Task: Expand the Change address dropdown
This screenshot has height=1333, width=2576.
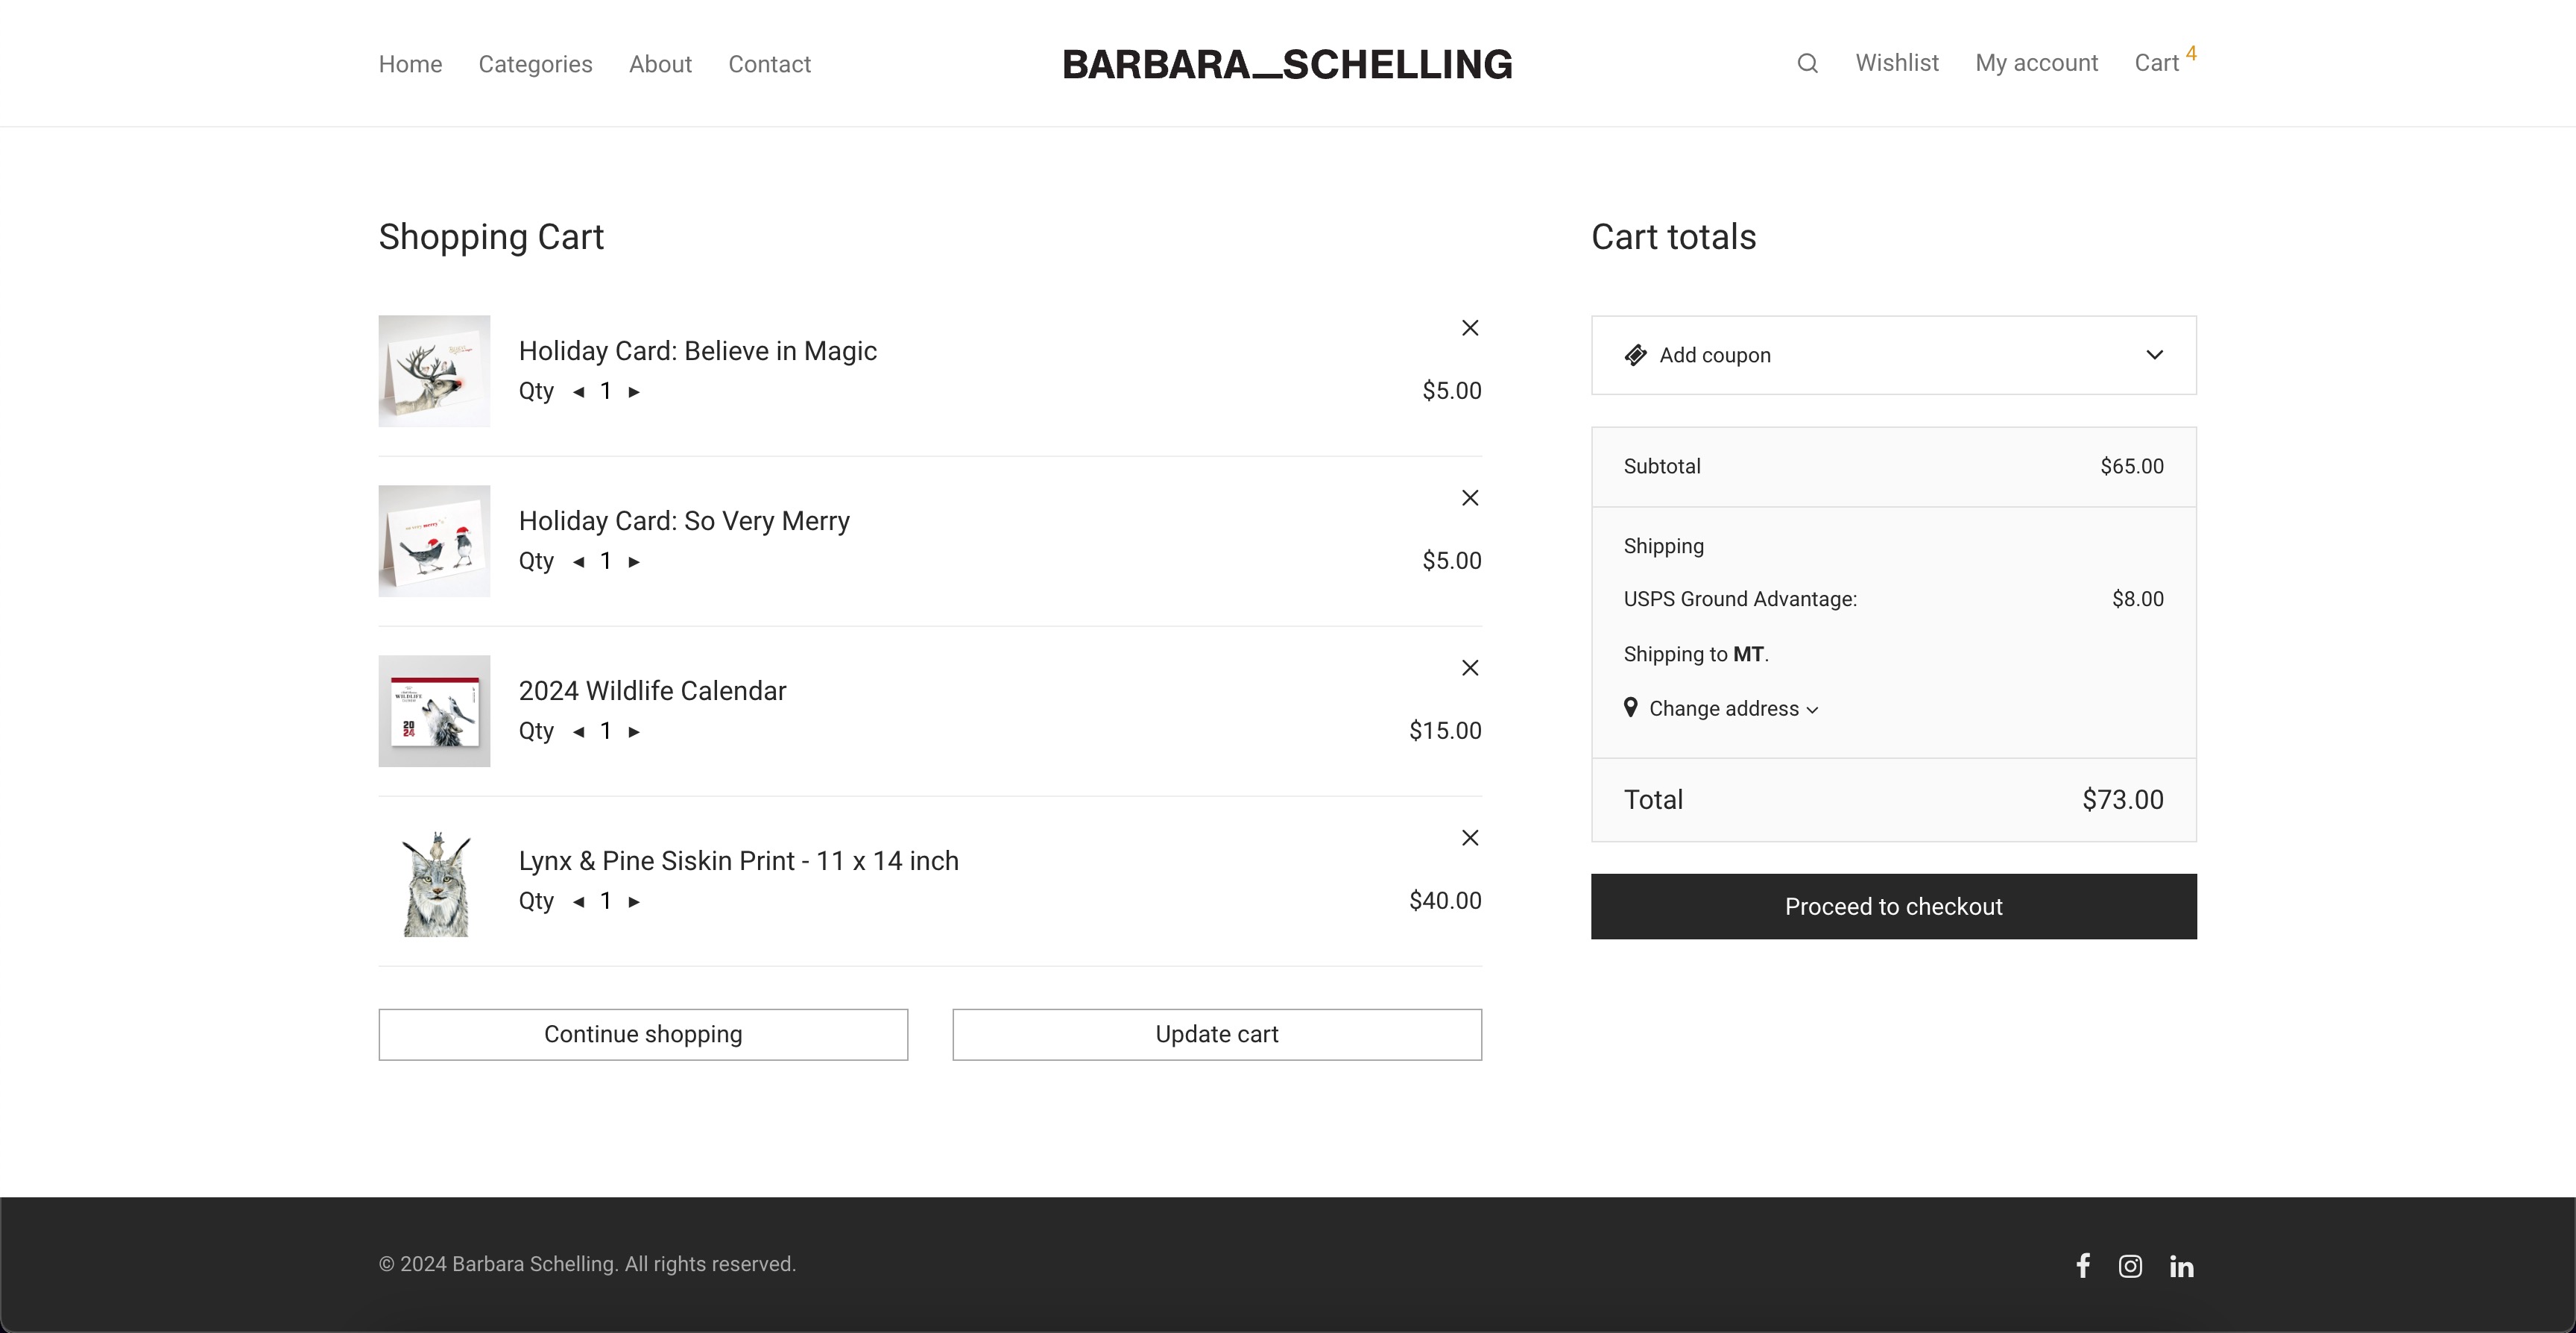Action: [x=1723, y=709]
